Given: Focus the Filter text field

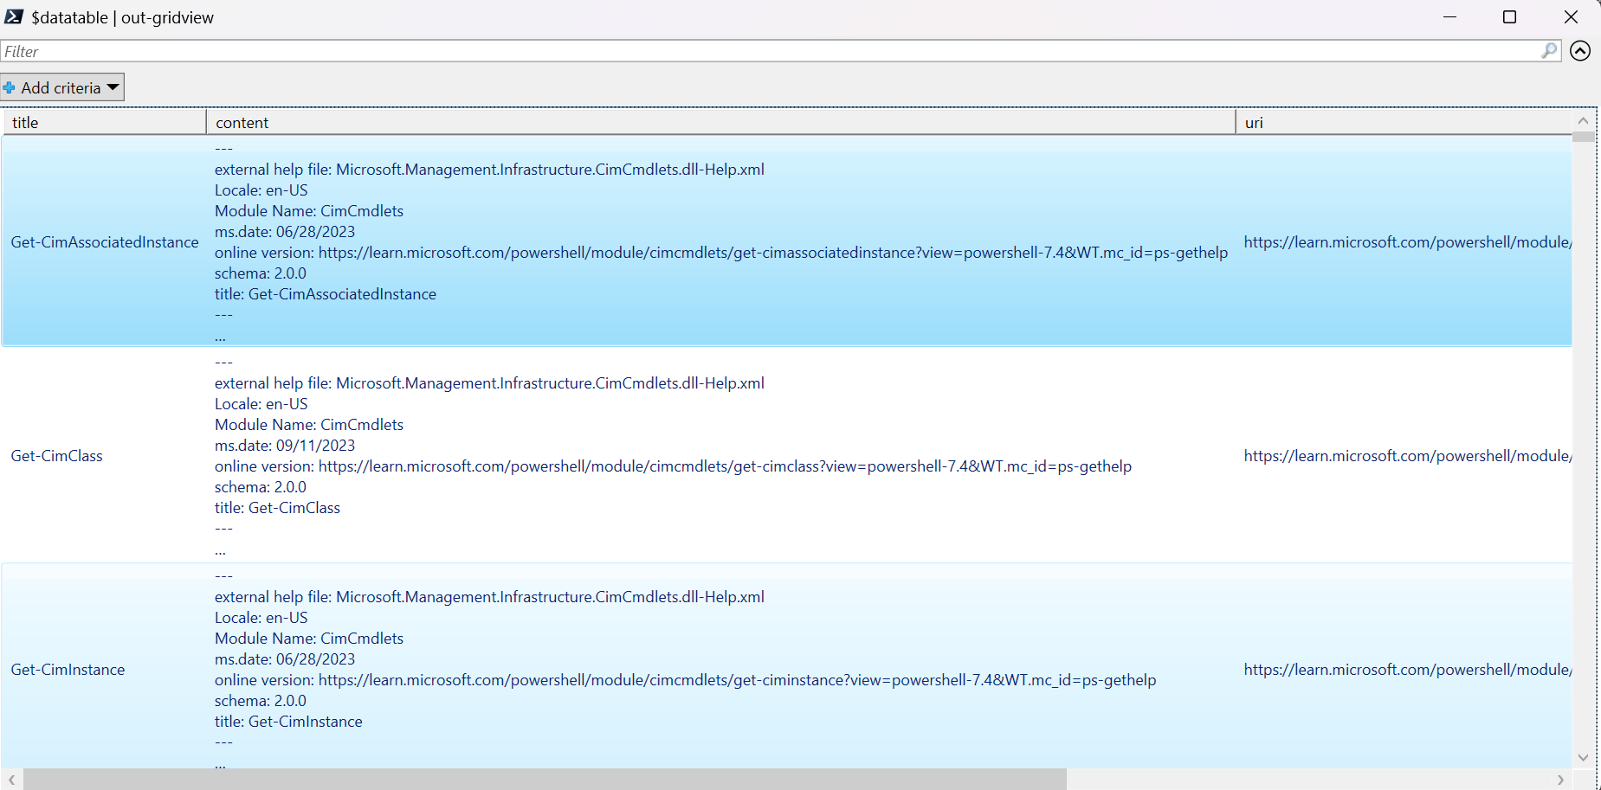Looking at the screenshot, I should [x=771, y=51].
